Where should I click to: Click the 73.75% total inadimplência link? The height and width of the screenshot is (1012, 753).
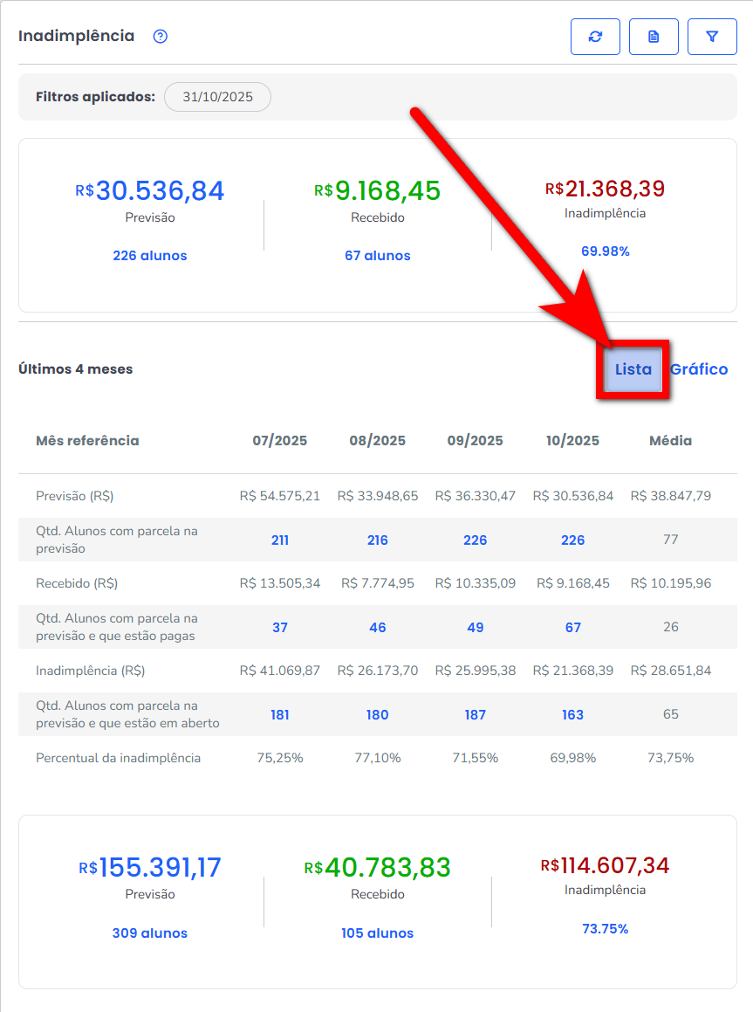(x=605, y=929)
